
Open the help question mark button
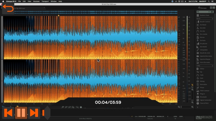[214, 8]
